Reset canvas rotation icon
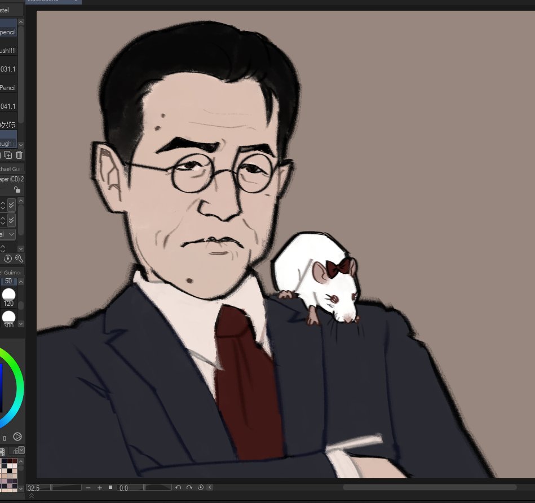 click(x=201, y=487)
